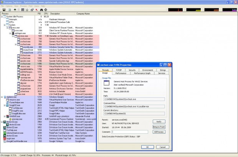Click the vpcmap.exe process icon
Screen dimensions: 238x157
[18, 78]
